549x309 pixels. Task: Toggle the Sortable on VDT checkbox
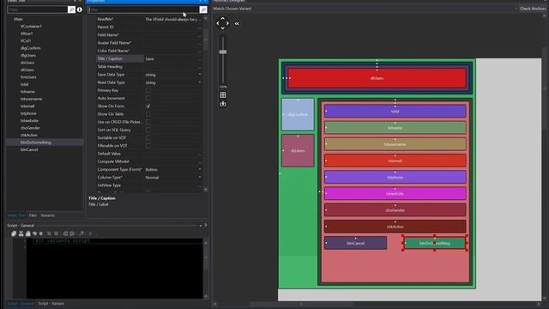click(x=148, y=137)
